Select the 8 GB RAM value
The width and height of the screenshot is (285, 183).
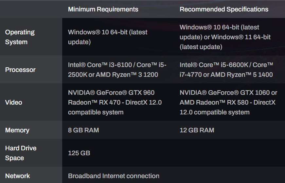(83, 130)
